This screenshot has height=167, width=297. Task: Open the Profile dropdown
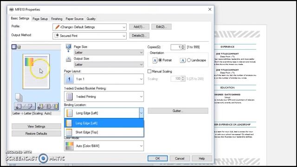pyautogui.click(x=90, y=27)
